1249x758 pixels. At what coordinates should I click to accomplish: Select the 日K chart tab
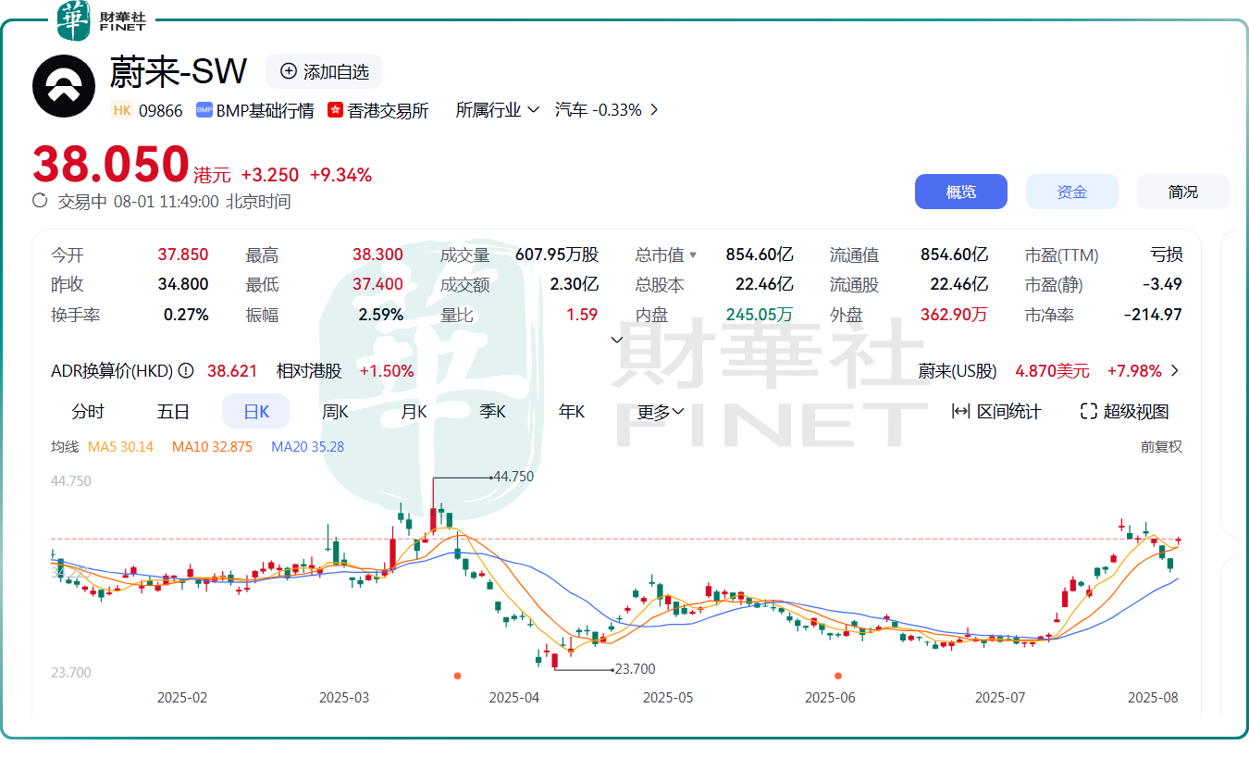(x=256, y=412)
